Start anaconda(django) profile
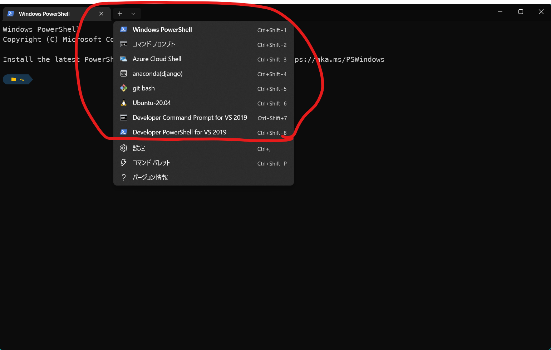The image size is (551, 350). (x=203, y=74)
